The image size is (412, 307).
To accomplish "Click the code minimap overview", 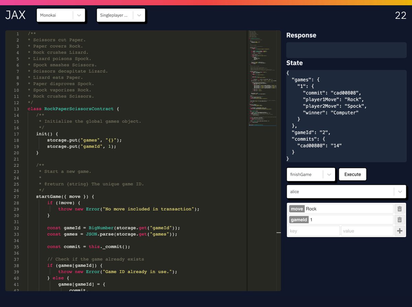I will pos(262,78).
